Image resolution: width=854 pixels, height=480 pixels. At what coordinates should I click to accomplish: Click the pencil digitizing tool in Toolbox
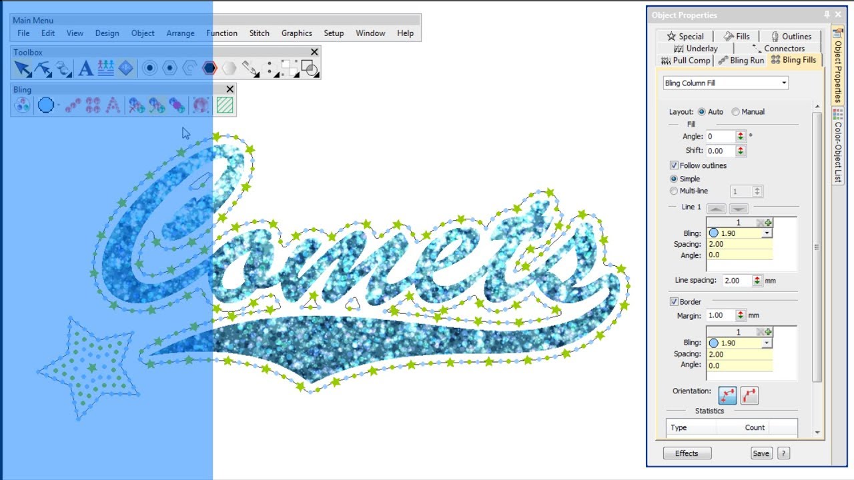(250, 68)
